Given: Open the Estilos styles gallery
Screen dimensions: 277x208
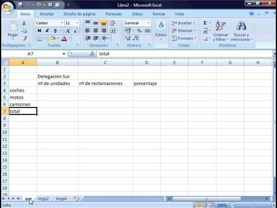Looking at the screenshot, I should point(161,31).
